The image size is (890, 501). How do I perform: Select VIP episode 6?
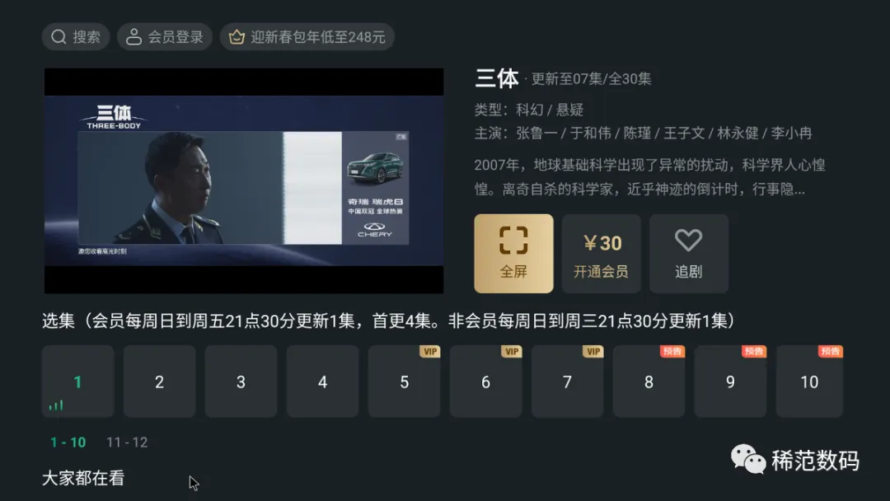pos(486,382)
